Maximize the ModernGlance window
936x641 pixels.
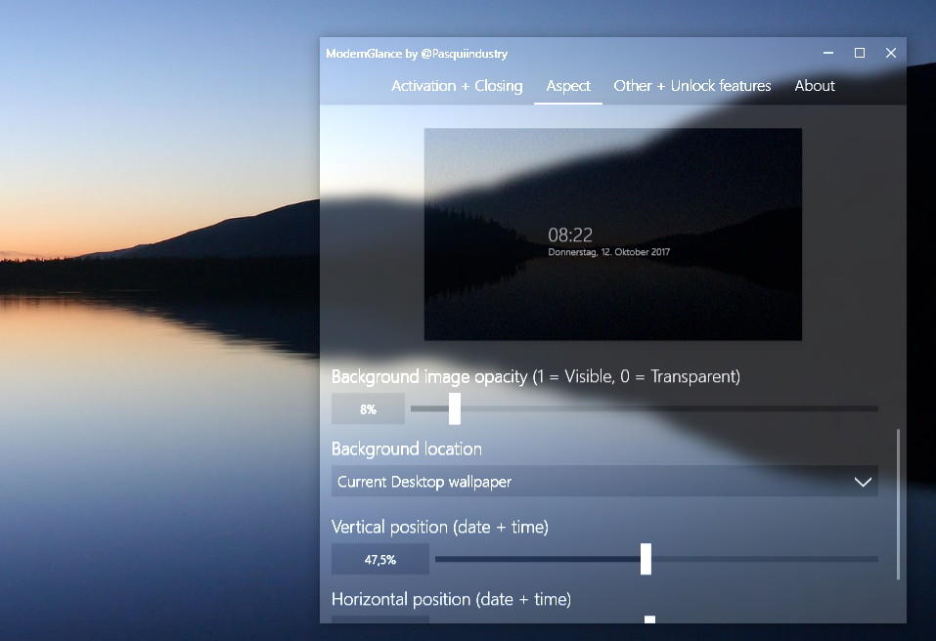[860, 53]
